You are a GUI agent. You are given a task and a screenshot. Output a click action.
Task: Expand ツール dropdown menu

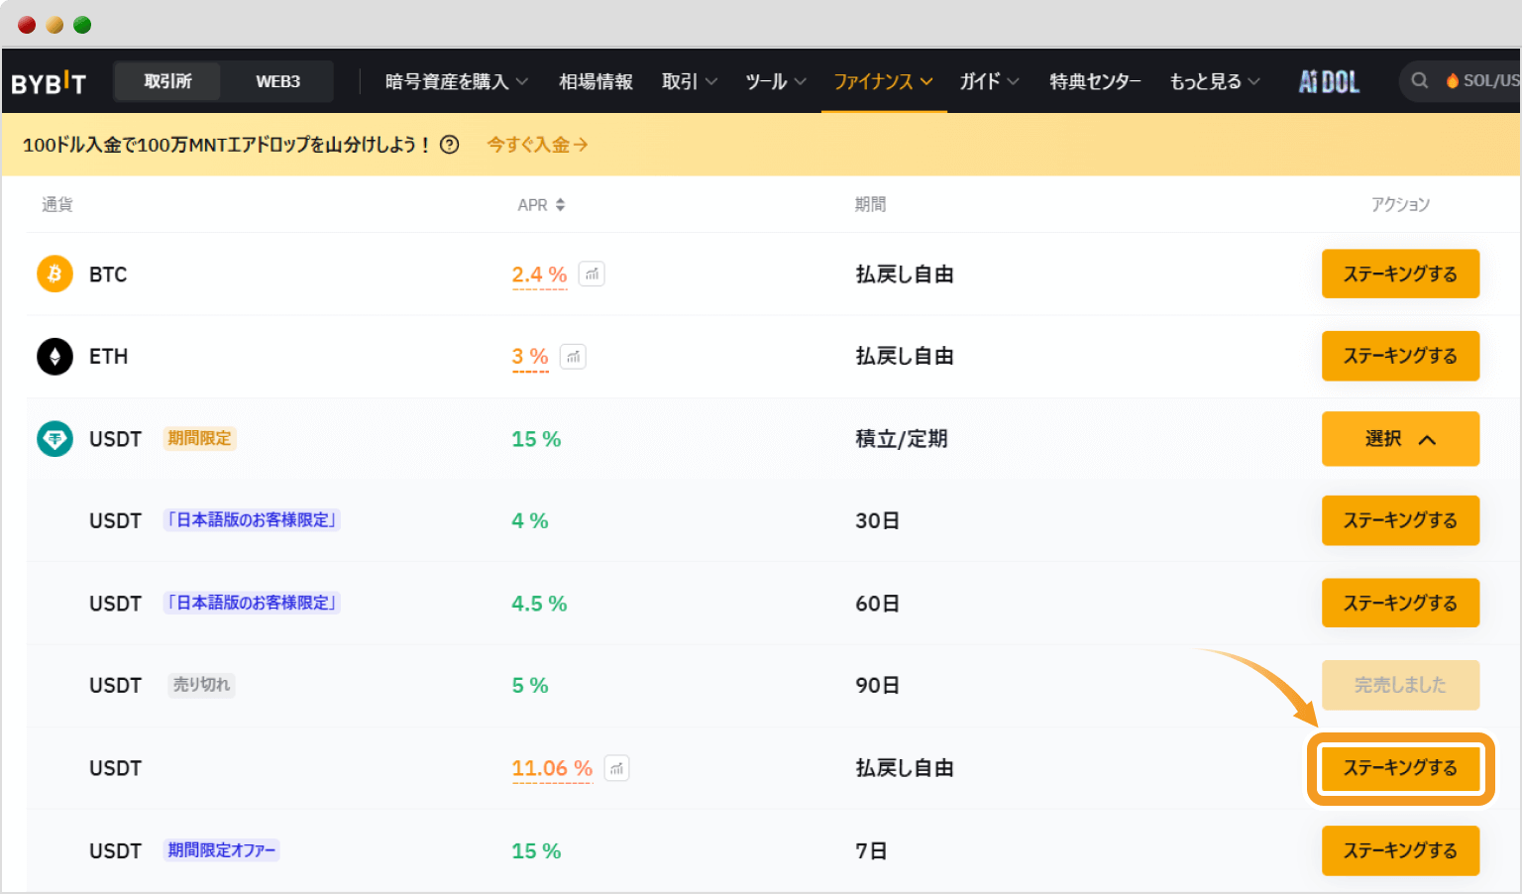coord(776,81)
